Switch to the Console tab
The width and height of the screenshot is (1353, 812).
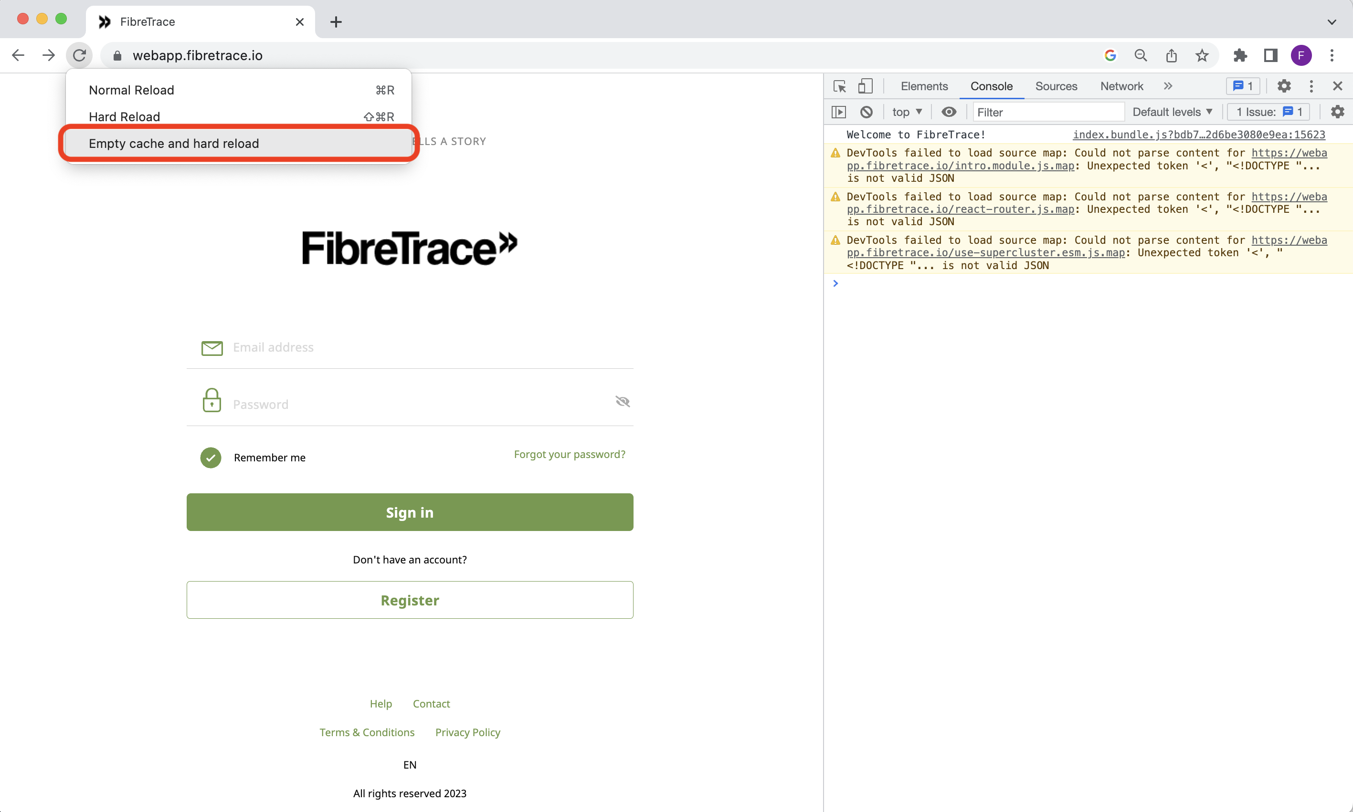click(992, 86)
